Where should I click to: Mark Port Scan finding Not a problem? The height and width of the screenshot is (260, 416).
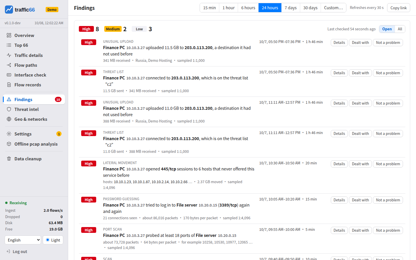coord(388,230)
